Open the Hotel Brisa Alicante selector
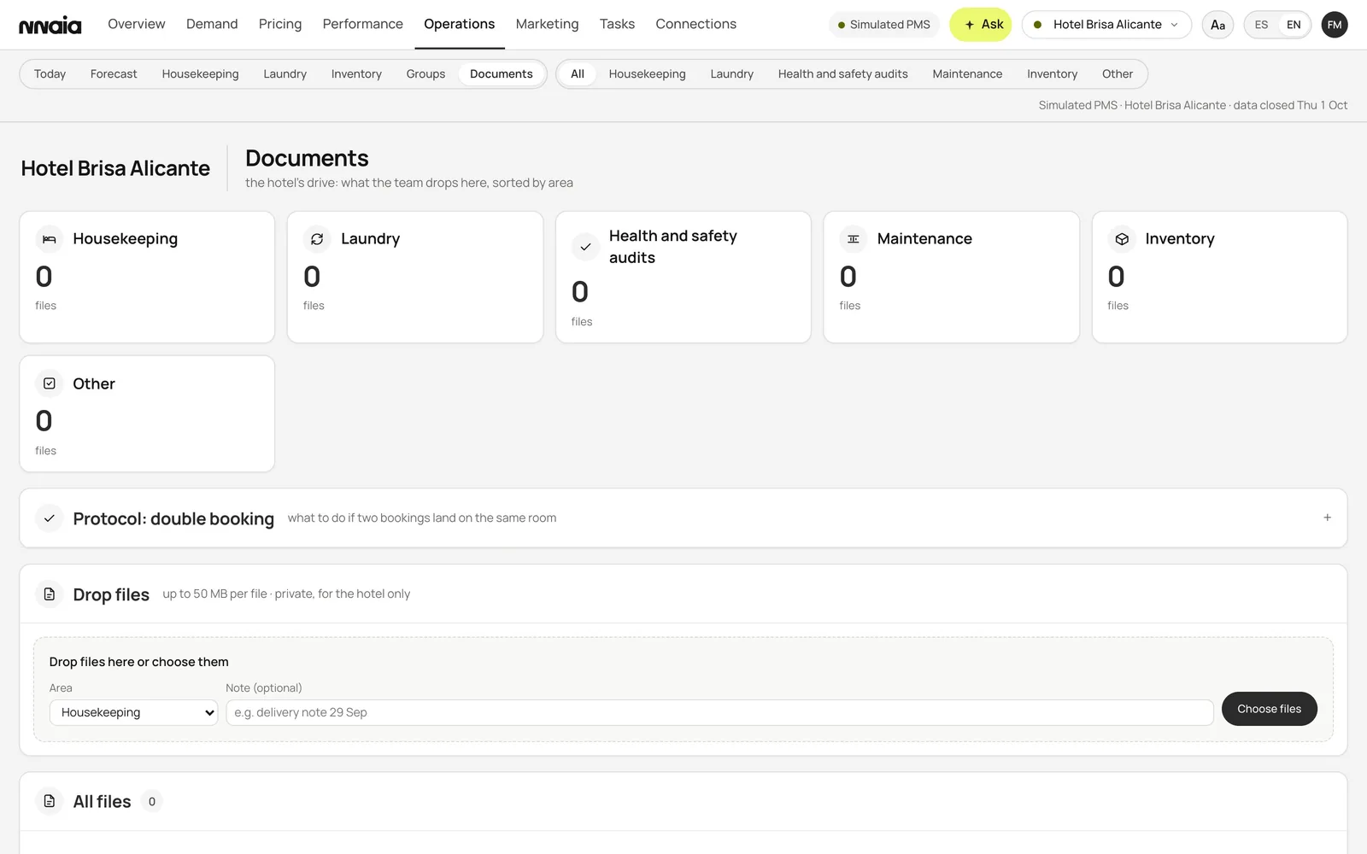Screen dimensions: 1367x854 click(1106, 25)
